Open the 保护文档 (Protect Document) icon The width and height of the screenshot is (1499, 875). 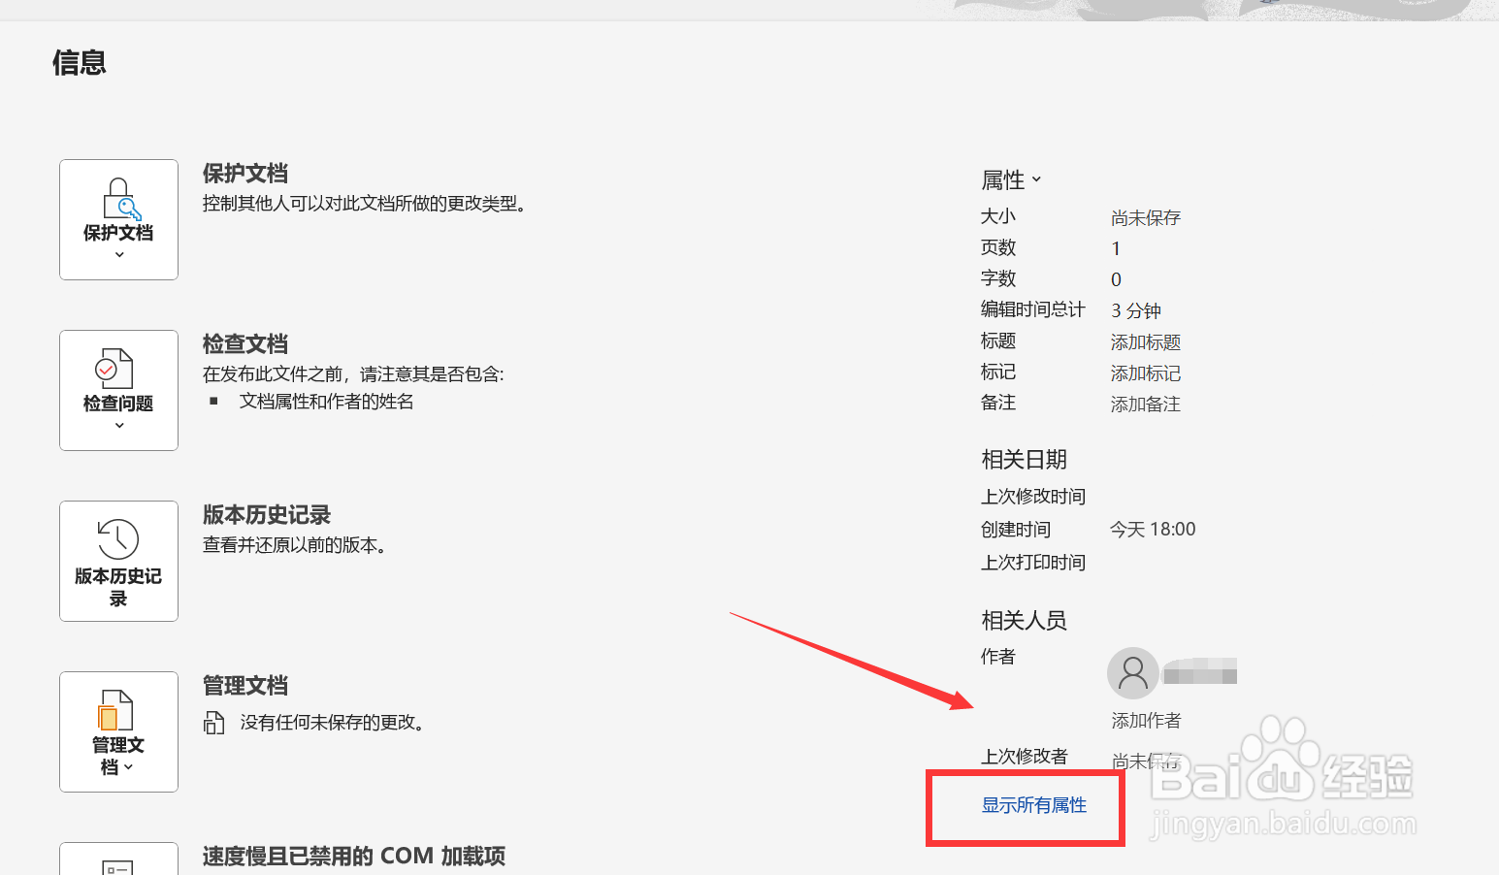(x=118, y=219)
